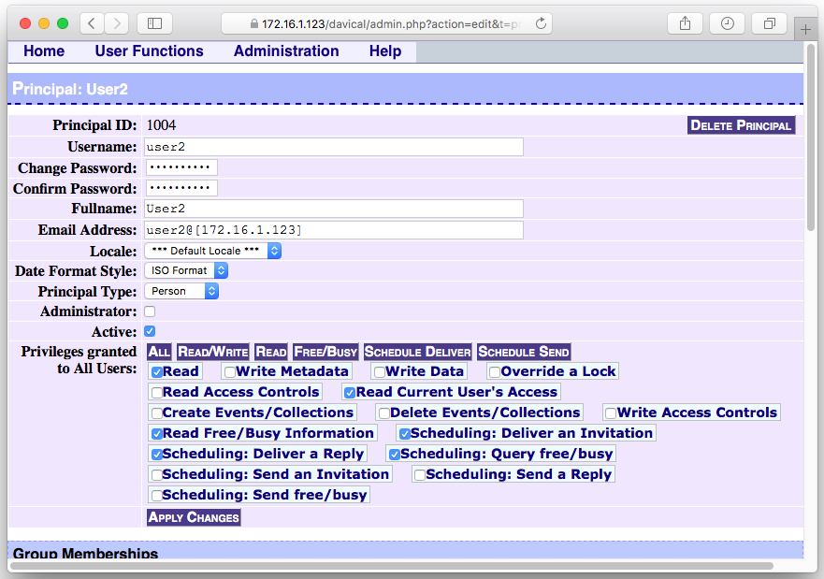This screenshot has width=824, height=579.
Task: Open the Locale dropdown
Action: (213, 251)
